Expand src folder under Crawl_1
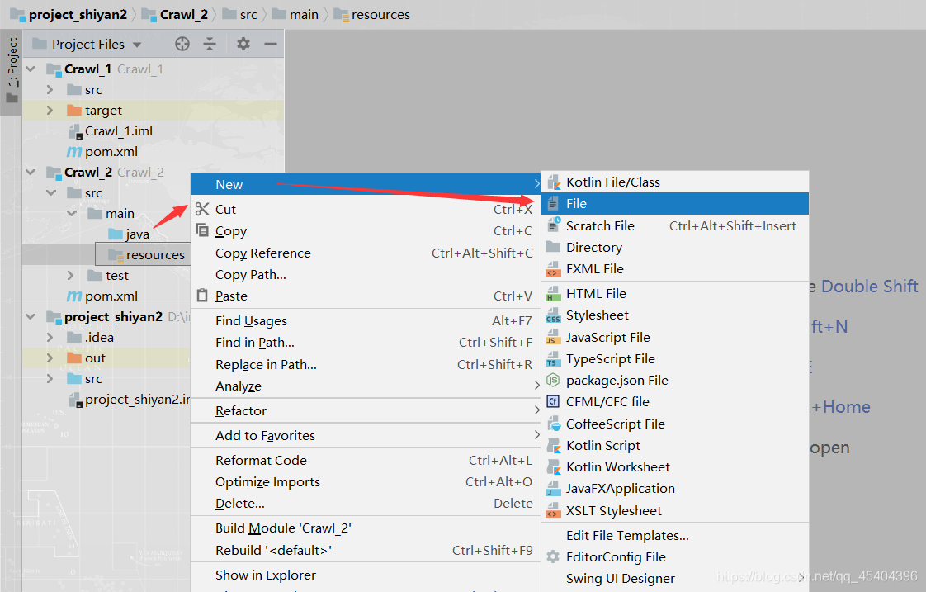 point(50,90)
